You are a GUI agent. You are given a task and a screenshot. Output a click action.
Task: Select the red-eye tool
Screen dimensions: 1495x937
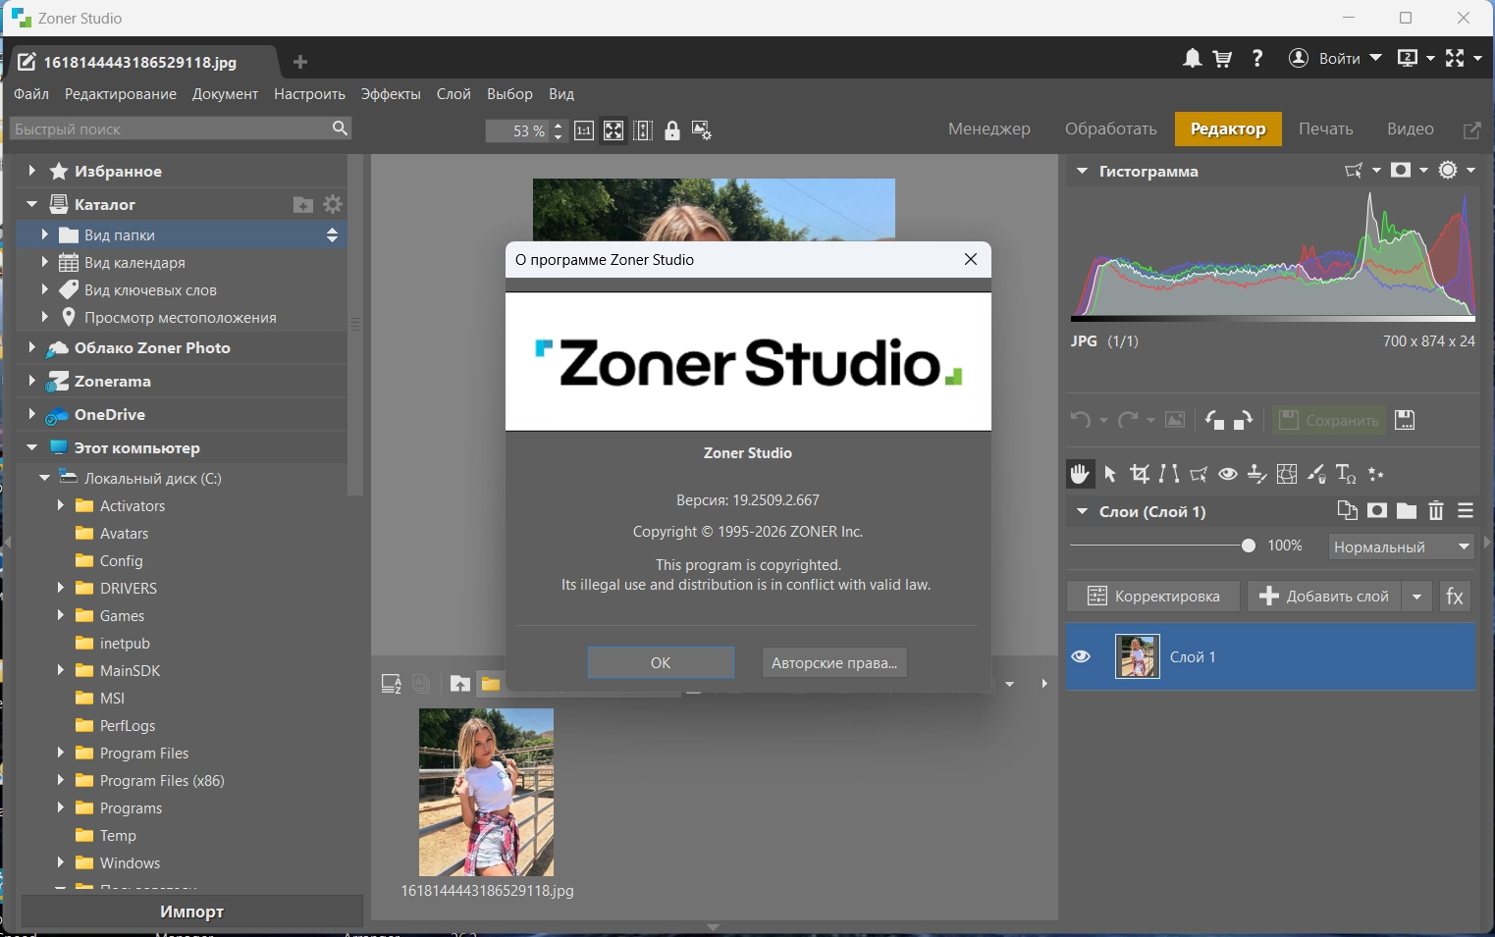coord(1228,474)
